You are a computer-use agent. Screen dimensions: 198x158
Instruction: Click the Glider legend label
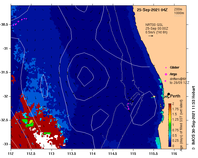pyautogui.click(x=174, y=68)
